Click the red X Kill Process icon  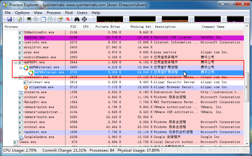click(x=68, y=19)
